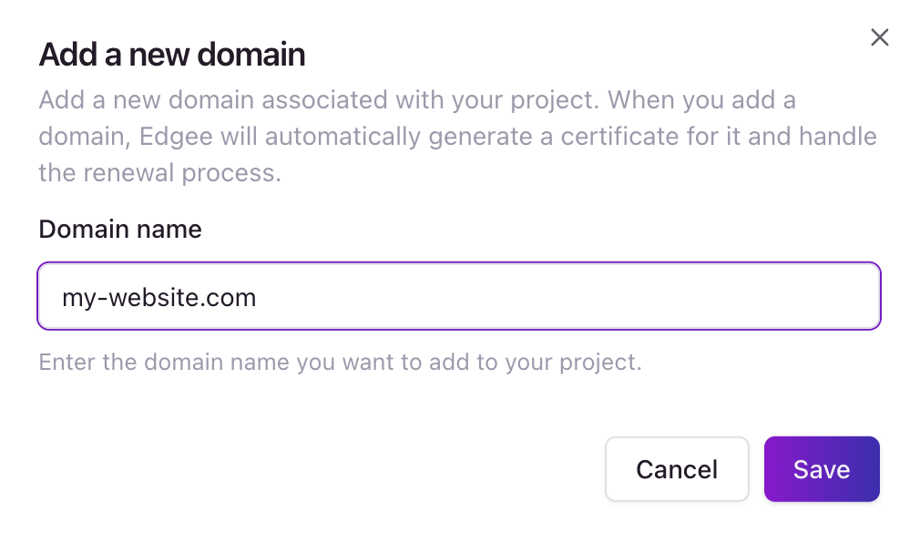The height and width of the screenshot is (543, 920).
Task: Click the close cross in the corner
Action: (879, 37)
